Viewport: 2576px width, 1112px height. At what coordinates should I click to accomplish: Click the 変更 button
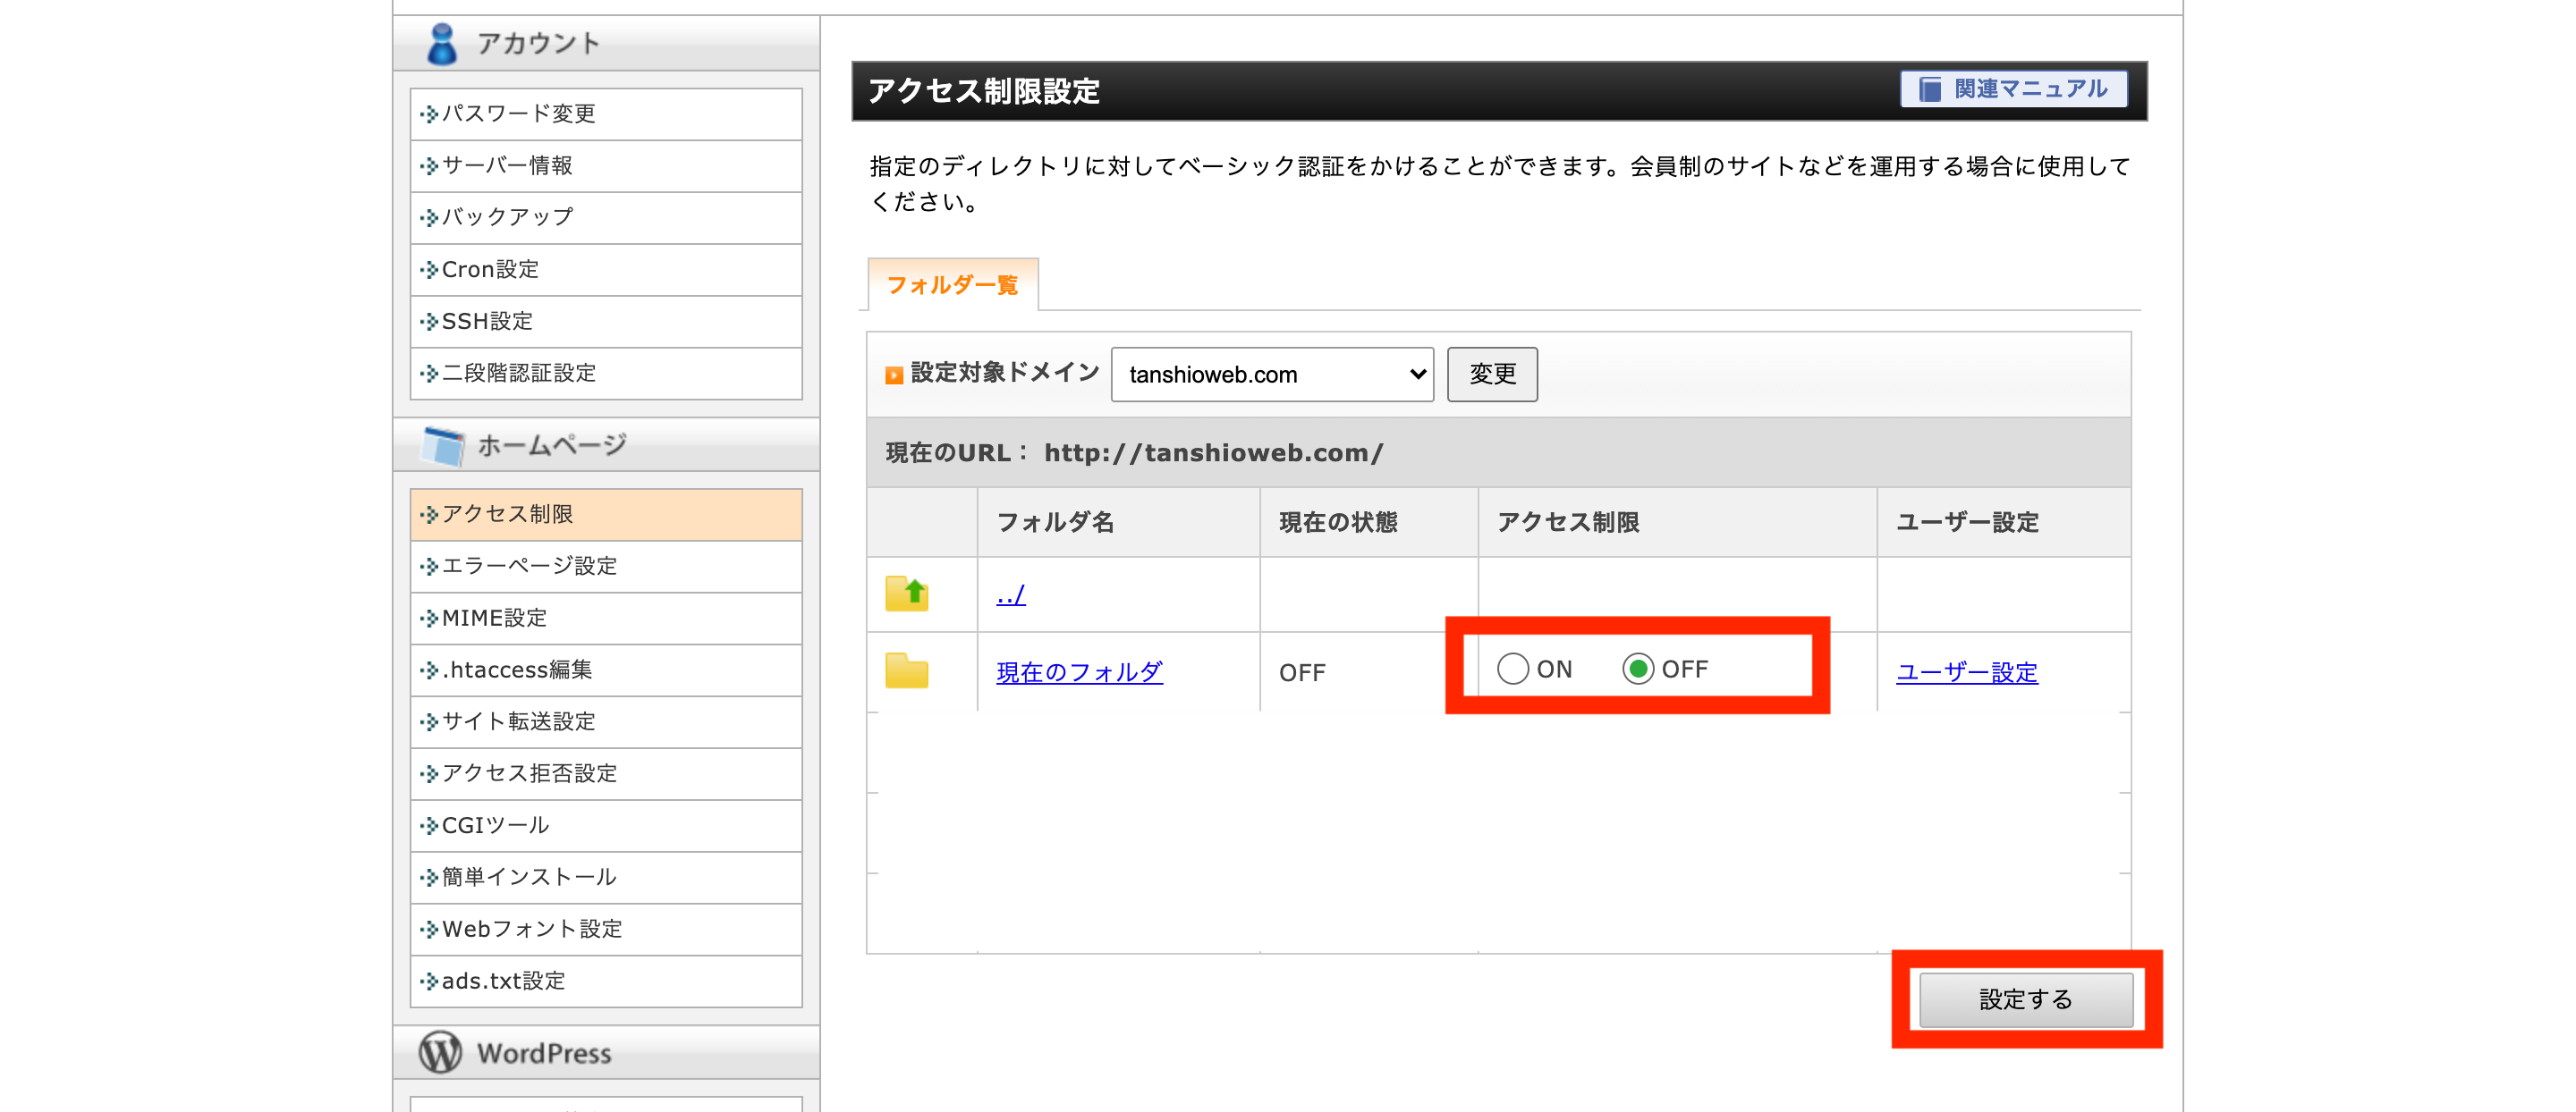click(x=1492, y=375)
